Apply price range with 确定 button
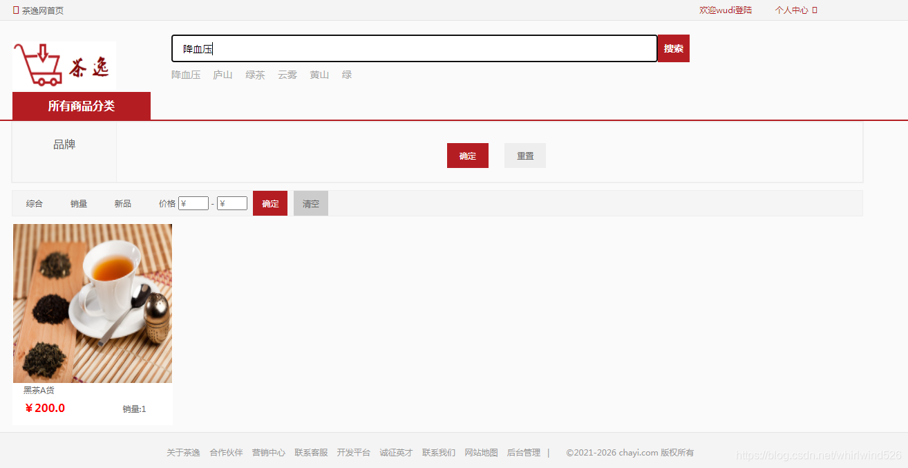 (270, 203)
